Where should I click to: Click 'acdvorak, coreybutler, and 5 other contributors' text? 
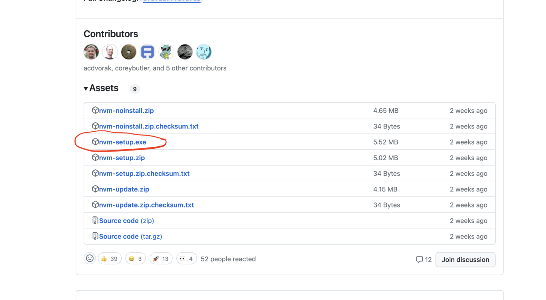click(x=155, y=68)
